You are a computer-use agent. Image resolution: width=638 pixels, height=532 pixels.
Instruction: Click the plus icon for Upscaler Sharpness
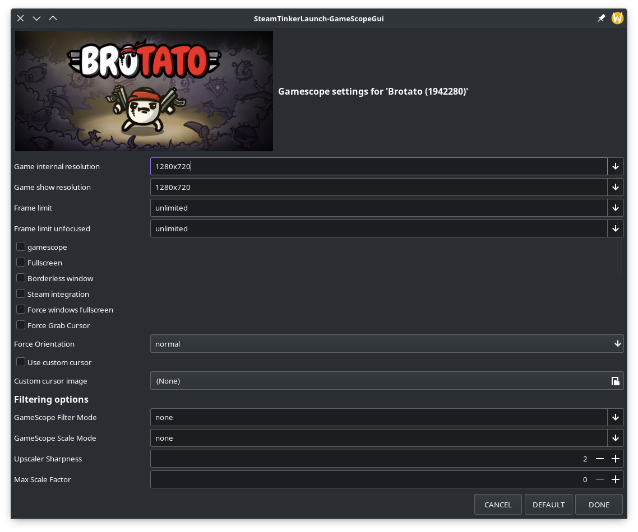coord(616,459)
